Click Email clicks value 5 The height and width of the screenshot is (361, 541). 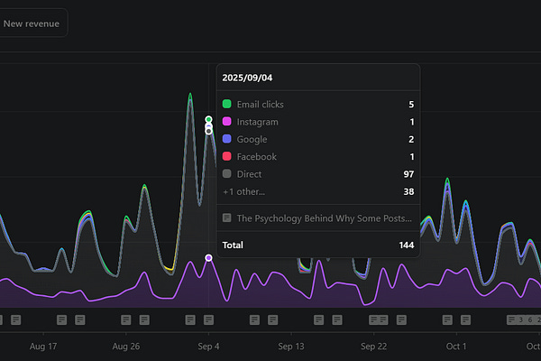click(x=411, y=105)
